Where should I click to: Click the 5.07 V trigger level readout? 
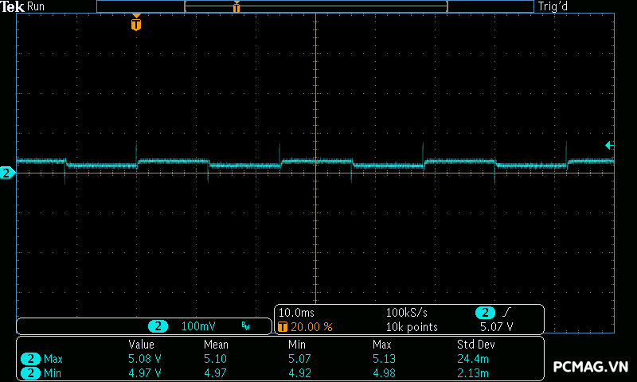tap(496, 326)
